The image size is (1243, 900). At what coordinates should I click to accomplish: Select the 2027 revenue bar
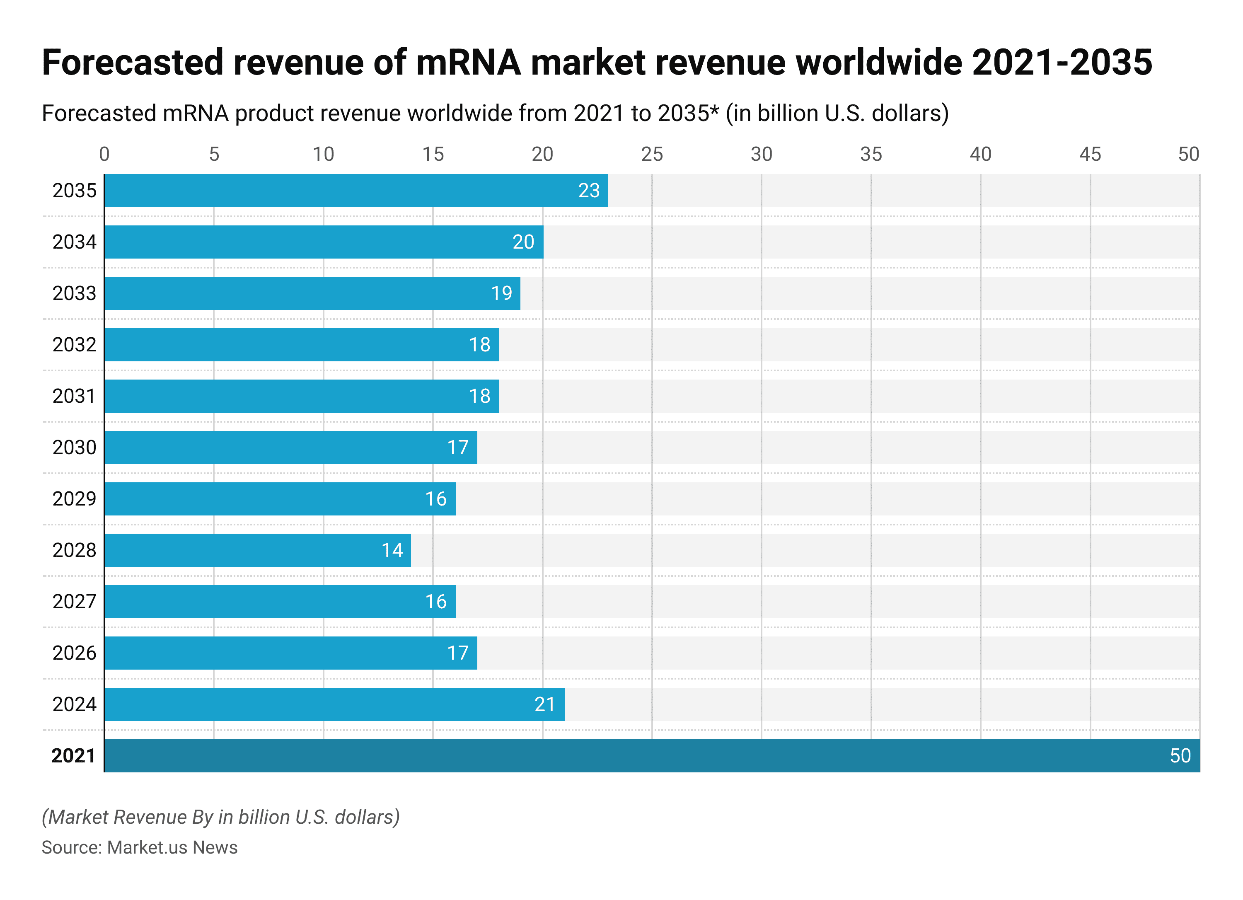coord(280,601)
